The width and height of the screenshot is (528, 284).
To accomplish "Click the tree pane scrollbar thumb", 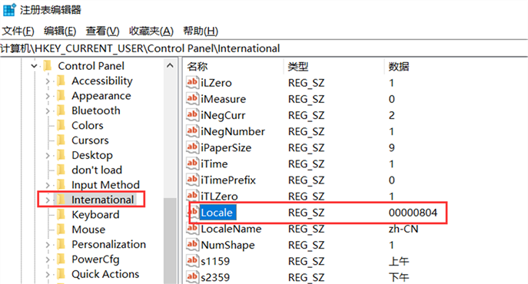I will coord(170,240).
